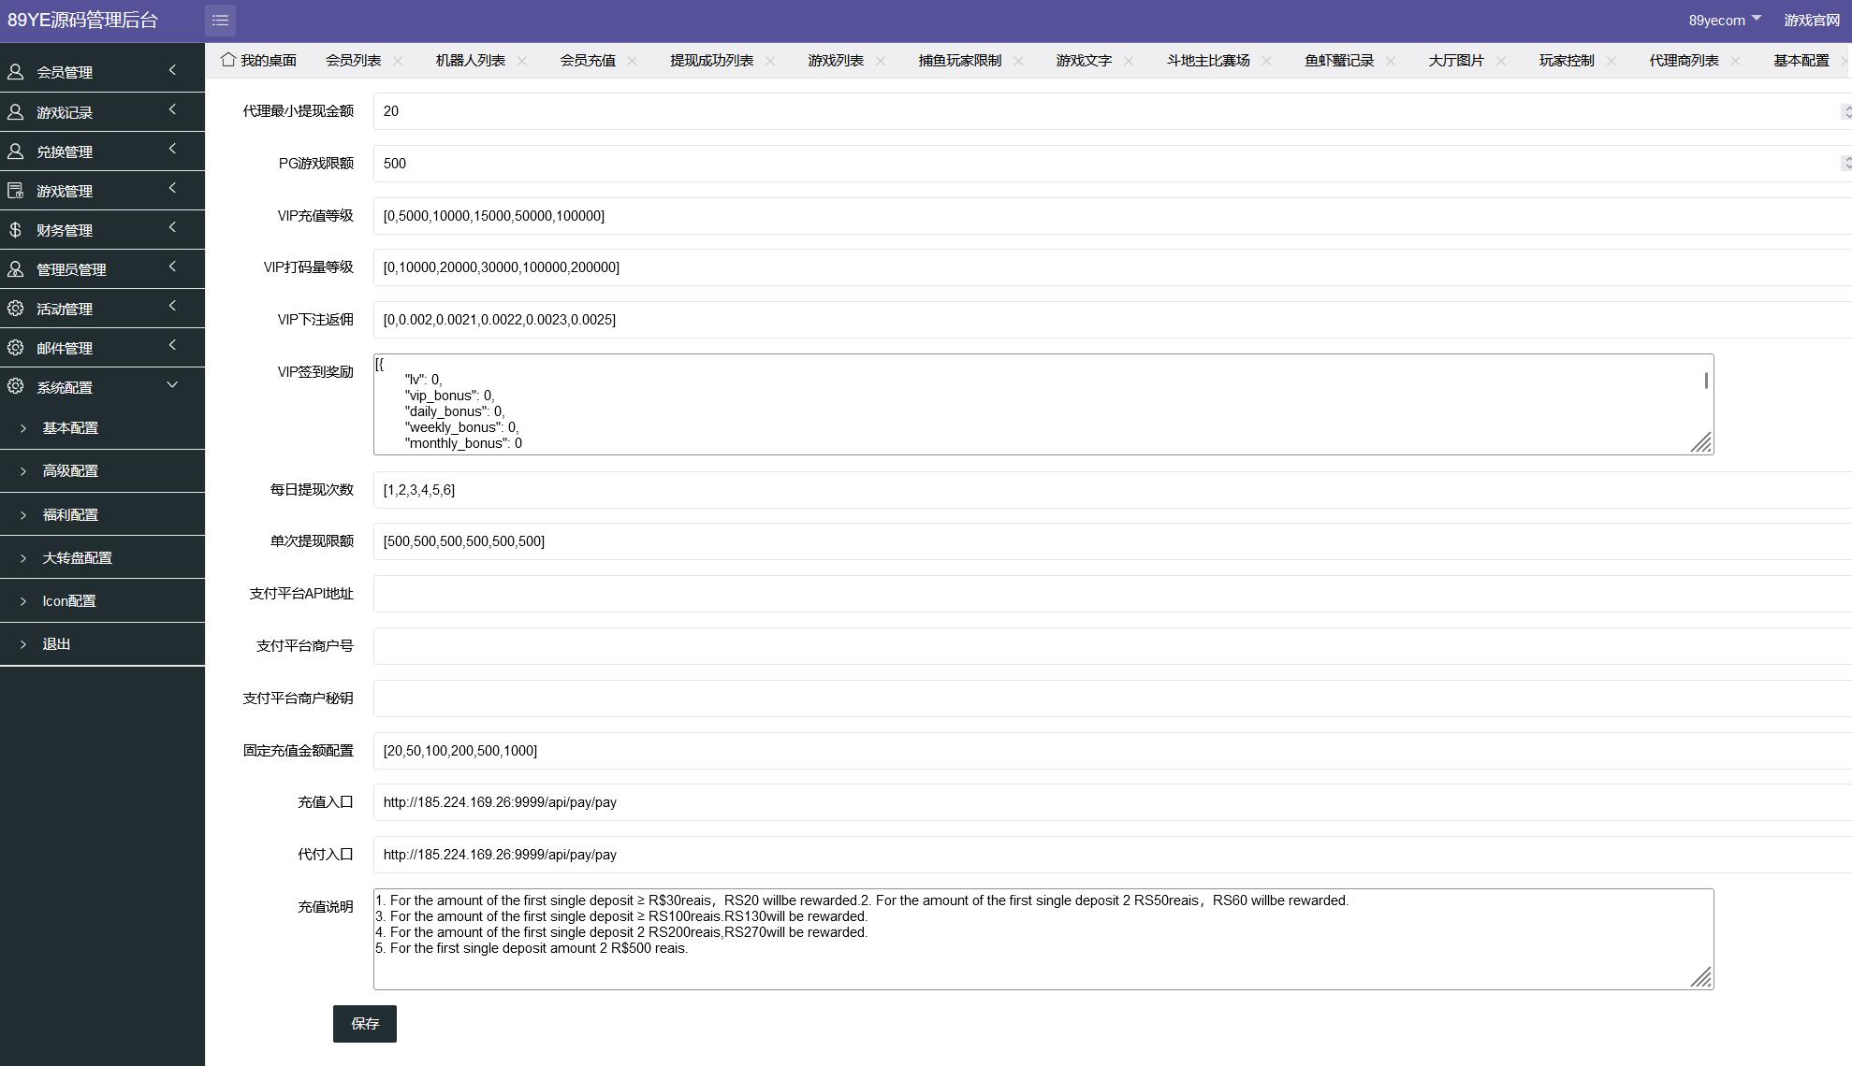Expand the 会员管理 menu chevron
The height and width of the screenshot is (1066, 1852).
point(172,70)
